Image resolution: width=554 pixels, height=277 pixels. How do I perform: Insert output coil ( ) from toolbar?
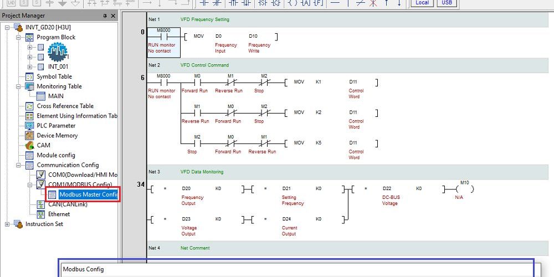(x=293, y=3)
